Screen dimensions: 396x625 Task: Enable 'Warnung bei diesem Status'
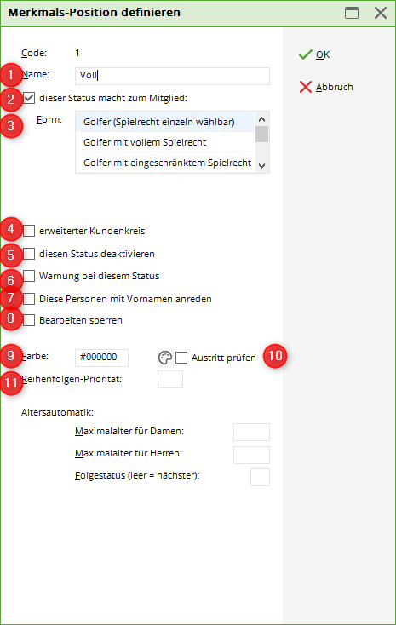(29, 276)
